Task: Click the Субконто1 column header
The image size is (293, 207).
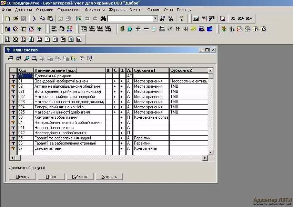Action: 151,70
